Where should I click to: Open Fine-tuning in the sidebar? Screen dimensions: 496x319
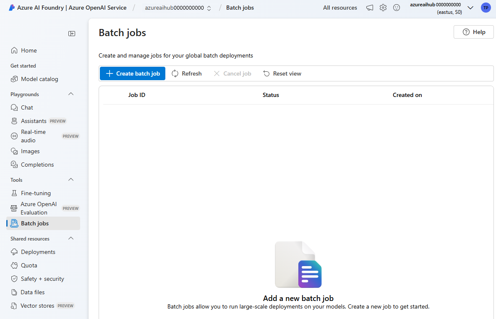click(36, 193)
